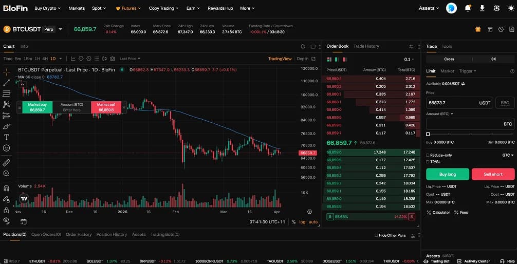
Task: Select the text drawing tool
Action: coord(7,137)
